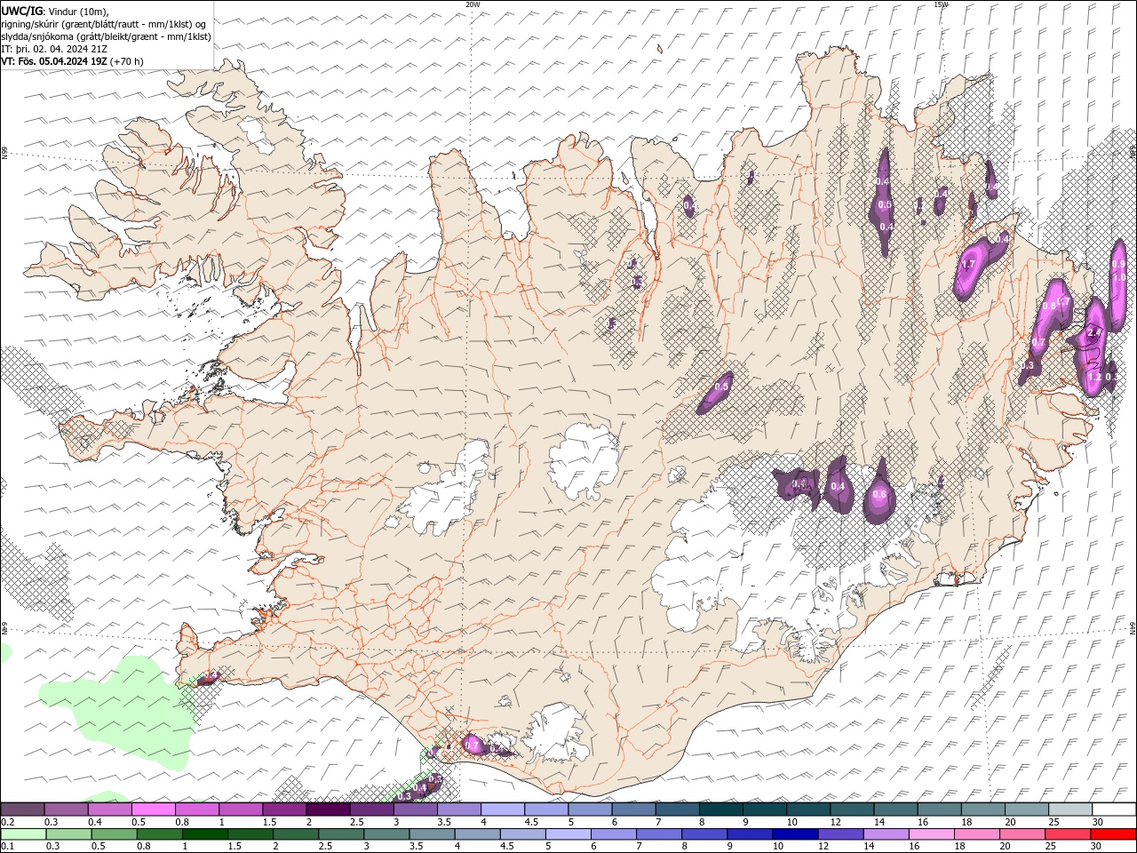Select the light lavender 4 snow scale swatch
The width and height of the screenshot is (1137, 853).
[x=503, y=809]
